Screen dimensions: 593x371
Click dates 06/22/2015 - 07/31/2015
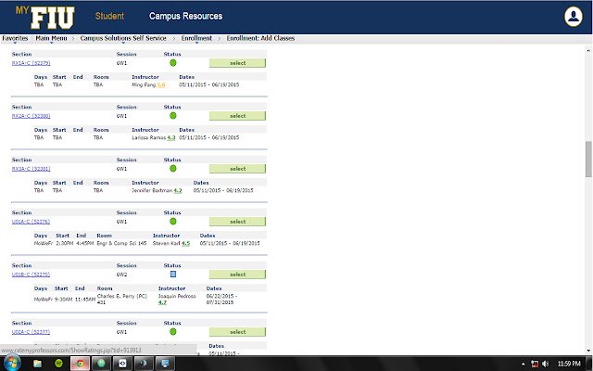[221, 299]
